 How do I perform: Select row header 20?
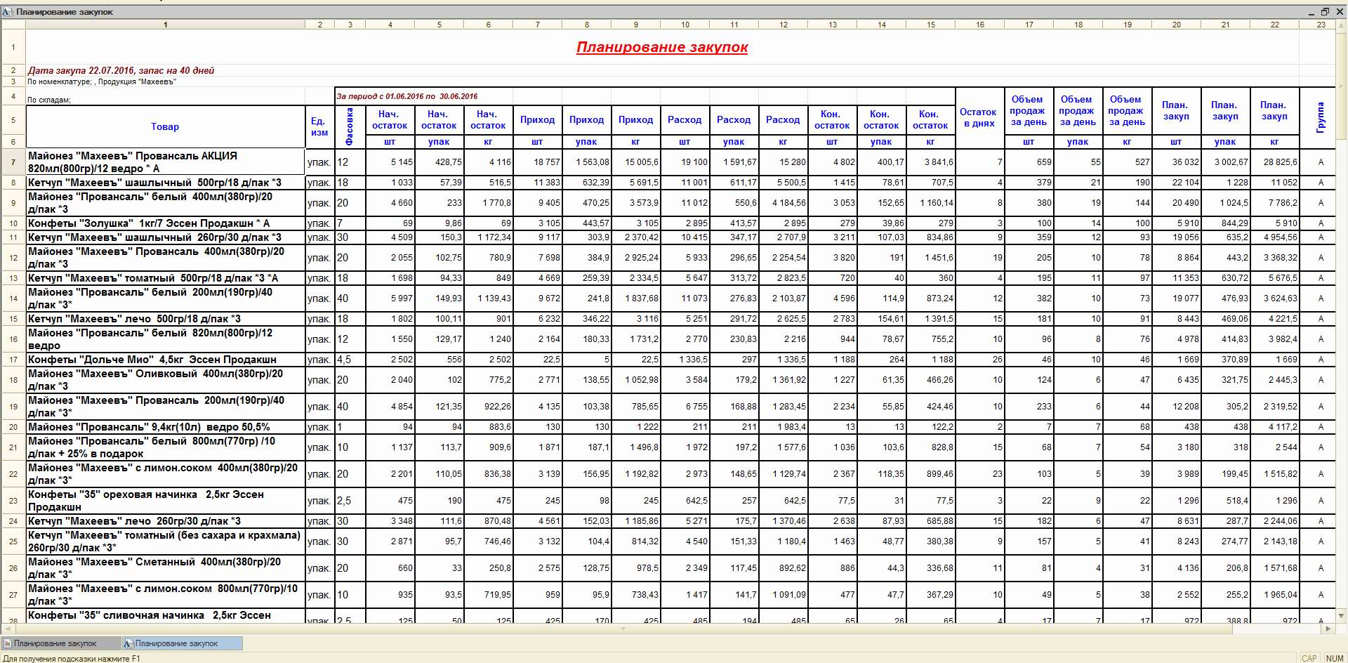[13, 427]
